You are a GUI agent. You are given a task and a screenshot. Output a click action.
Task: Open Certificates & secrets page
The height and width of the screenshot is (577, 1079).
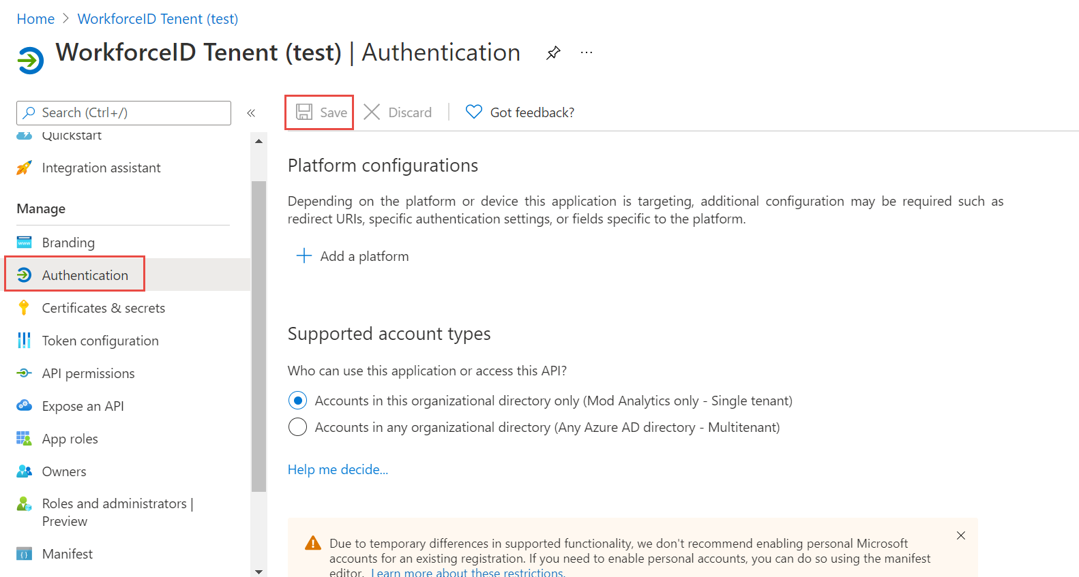click(x=104, y=308)
